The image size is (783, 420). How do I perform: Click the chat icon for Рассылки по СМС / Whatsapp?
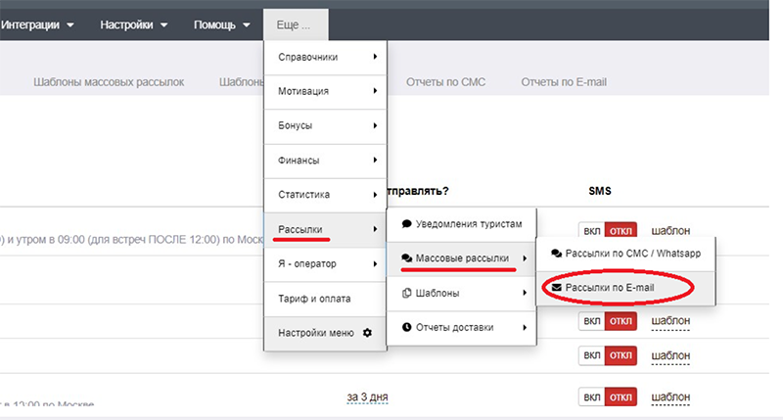click(x=557, y=253)
